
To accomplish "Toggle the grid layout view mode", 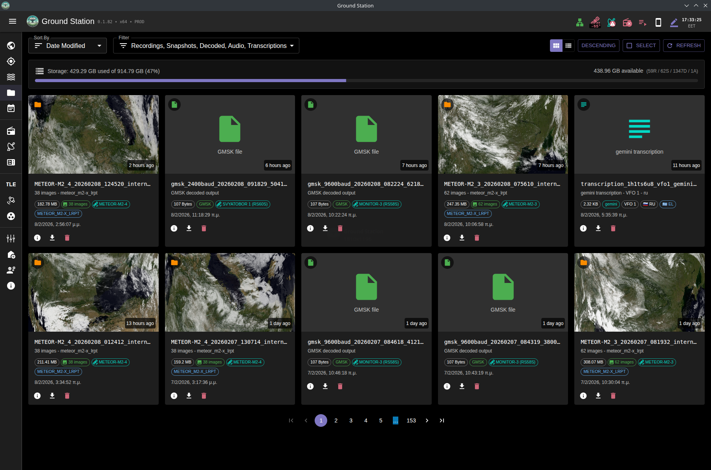I will (556, 45).
